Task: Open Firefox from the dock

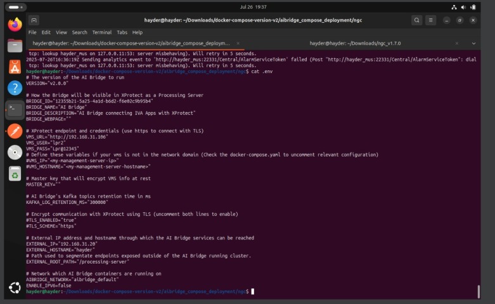Action: point(14,25)
